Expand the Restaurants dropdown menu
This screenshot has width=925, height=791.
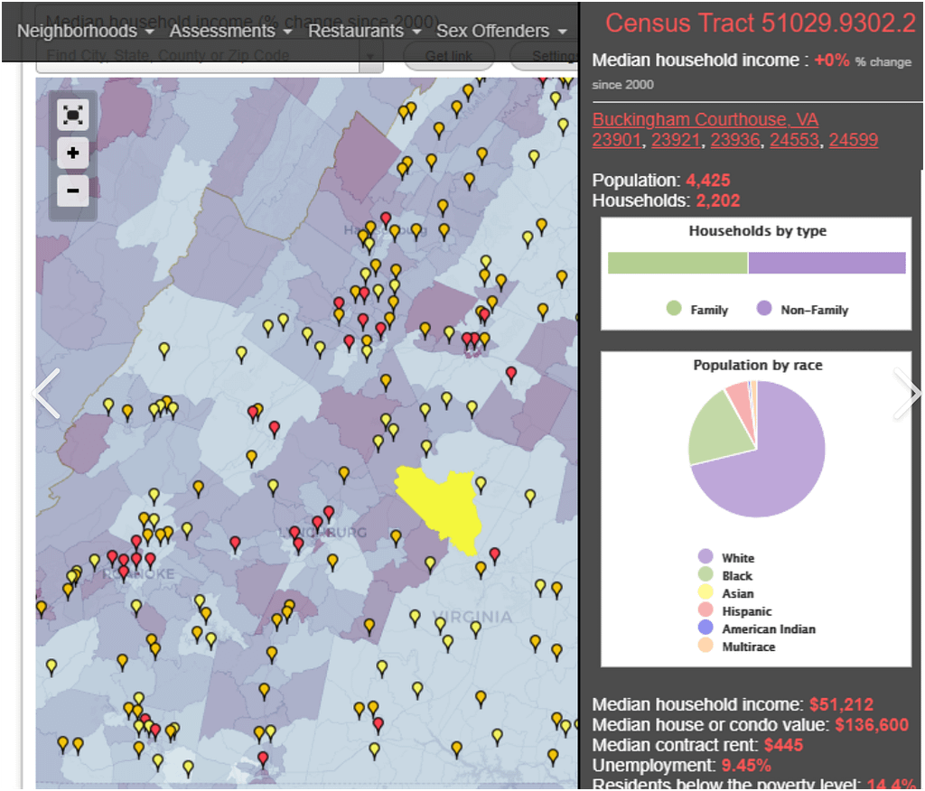[x=365, y=31]
